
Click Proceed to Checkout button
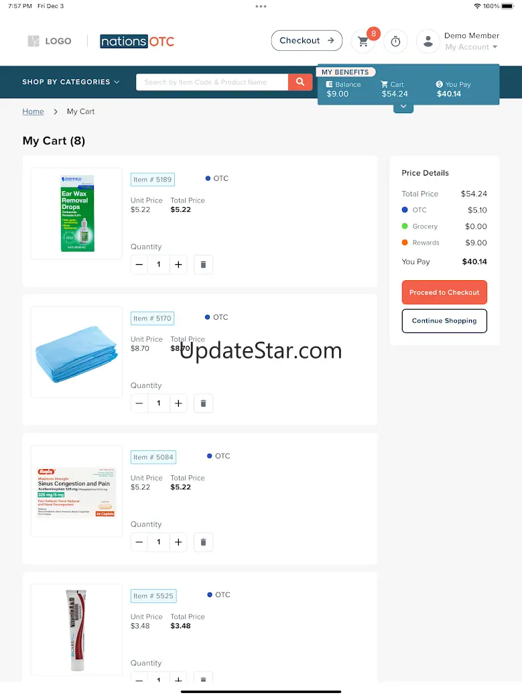(x=444, y=292)
